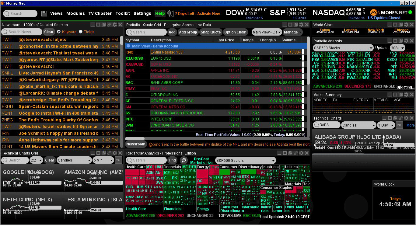The height and width of the screenshot is (226, 416).
Task: Pop out the Portfolio Quote Grid panel
Action: 296,25
